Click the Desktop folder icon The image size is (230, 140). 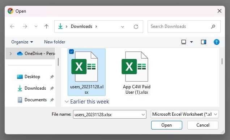[x=20, y=77]
